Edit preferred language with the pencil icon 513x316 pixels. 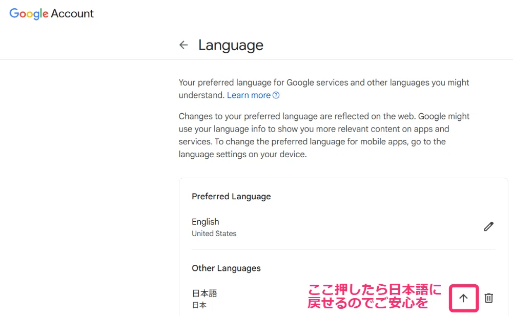click(x=488, y=226)
